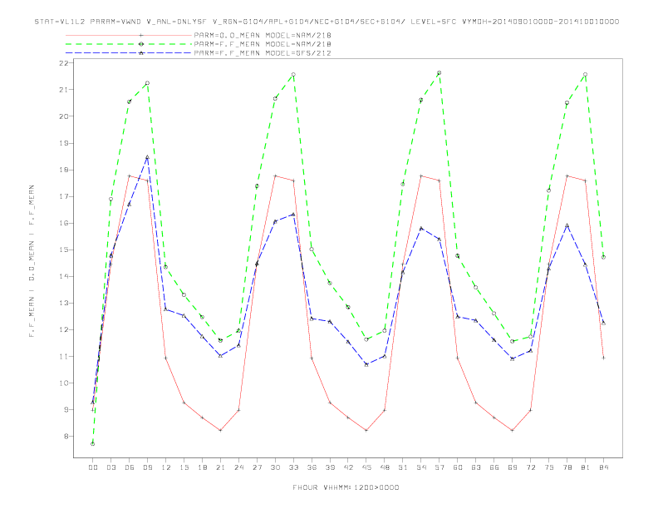Click x-axis forecast hour label 81
This screenshot has width=658, height=509.
[586, 467]
